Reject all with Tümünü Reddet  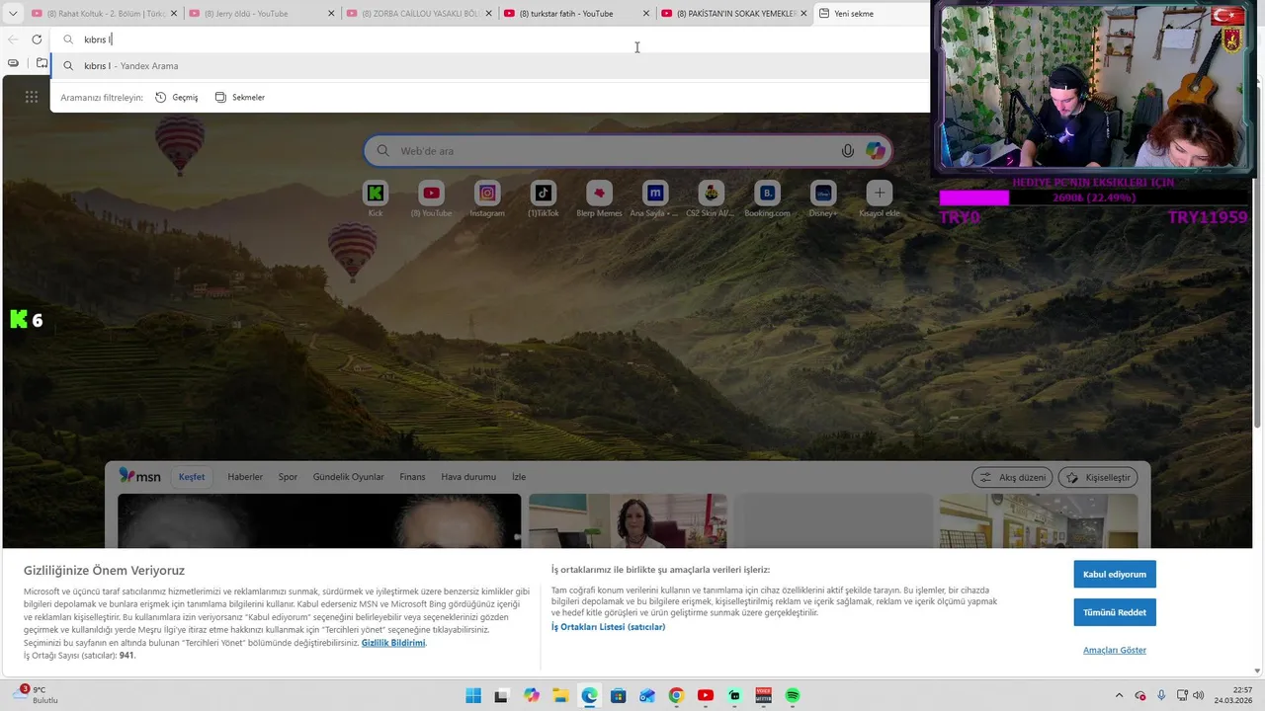click(x=1115, y=612)
